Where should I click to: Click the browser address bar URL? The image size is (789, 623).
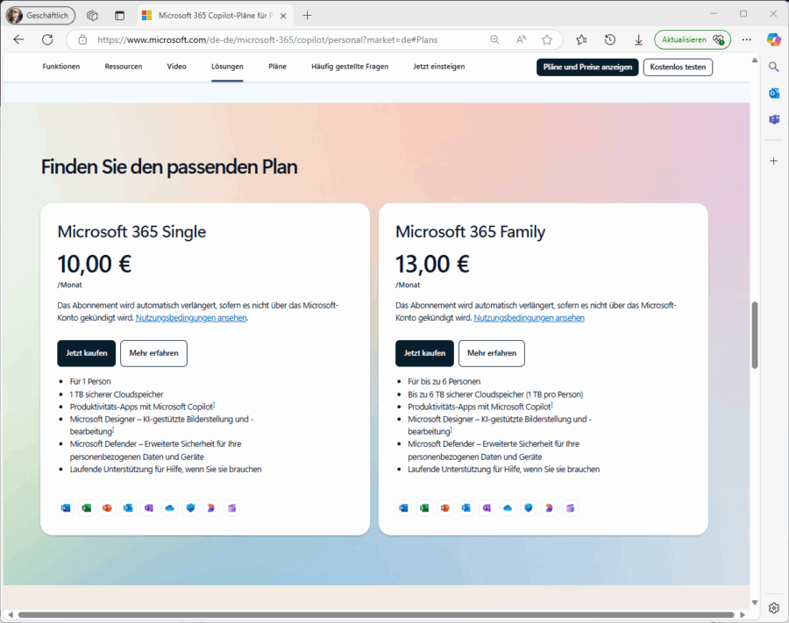[267, 39]
